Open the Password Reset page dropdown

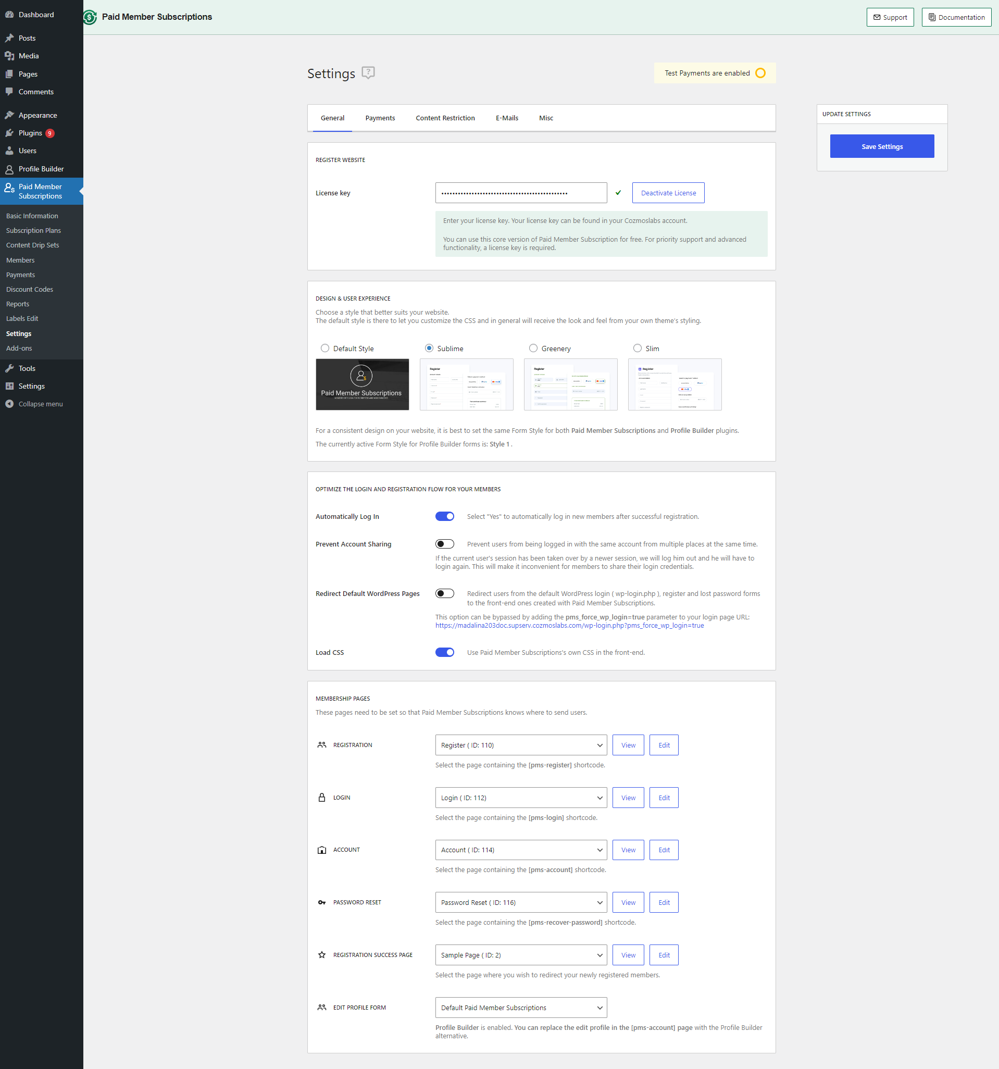(x=521, y=902)
